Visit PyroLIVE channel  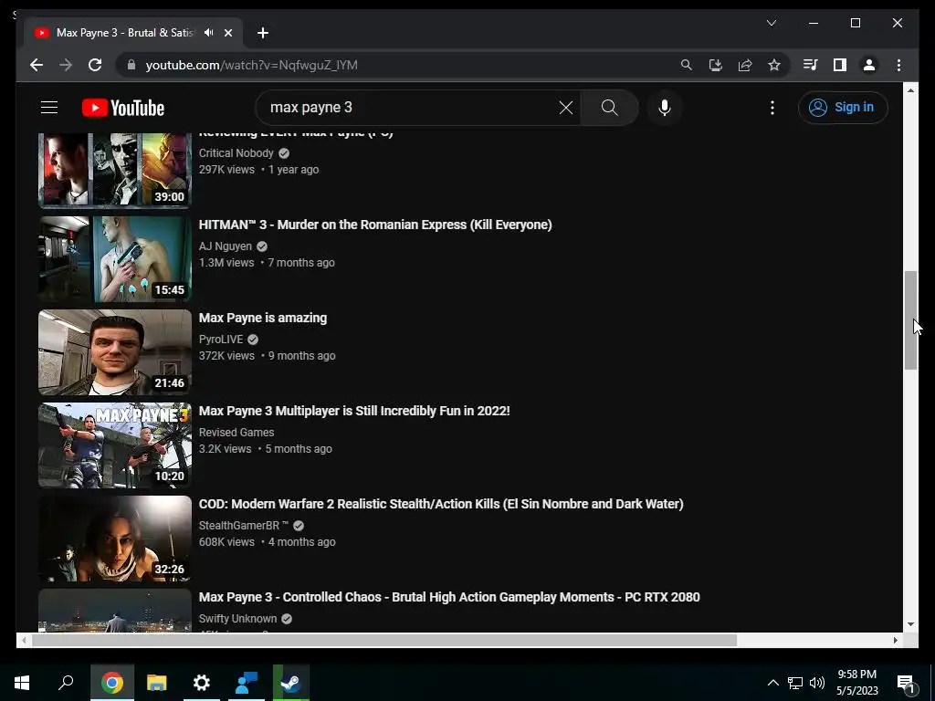pos(221,340)
